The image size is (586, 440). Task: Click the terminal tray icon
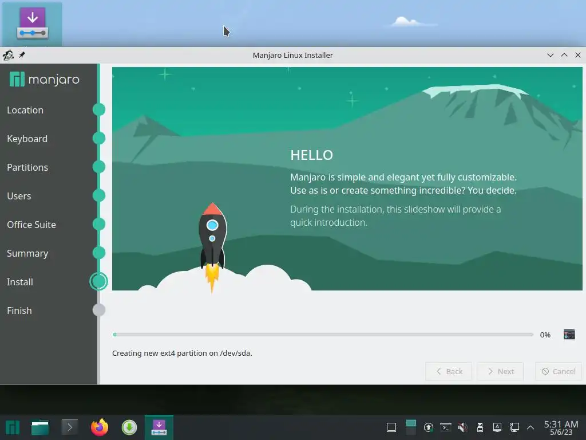(445, 427)
